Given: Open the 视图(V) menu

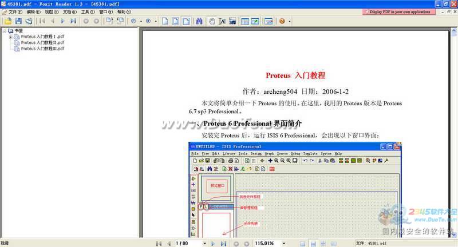Looking at the screenshot, I should click(52, 12).
